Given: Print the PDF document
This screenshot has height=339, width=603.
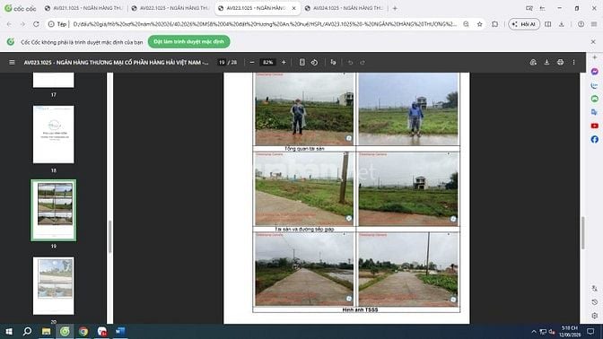Looking at the screenshot, I should click(x=560, y=62).
